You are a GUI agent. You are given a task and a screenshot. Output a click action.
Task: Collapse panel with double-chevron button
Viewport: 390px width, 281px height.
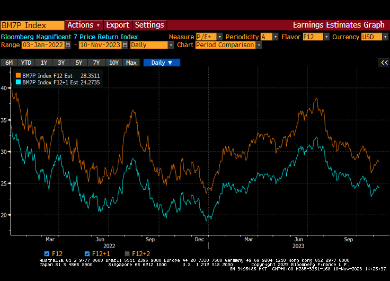click(x=384, y=63)
